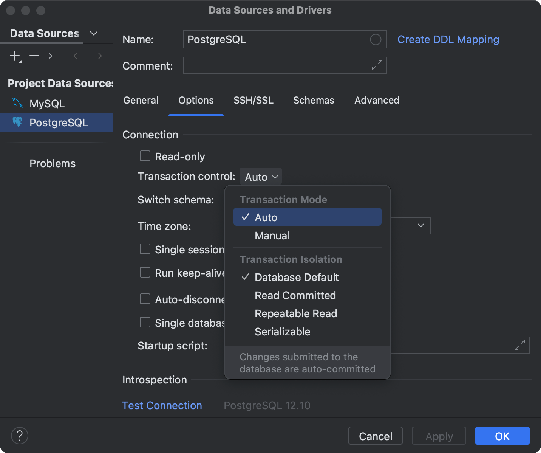
Task: Remove the selected data source
Action: click(34, 56)
